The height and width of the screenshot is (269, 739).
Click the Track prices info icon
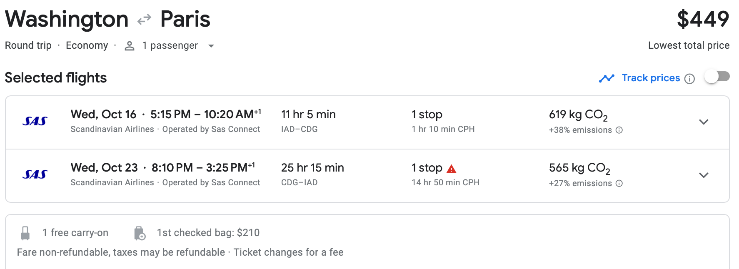690,79
